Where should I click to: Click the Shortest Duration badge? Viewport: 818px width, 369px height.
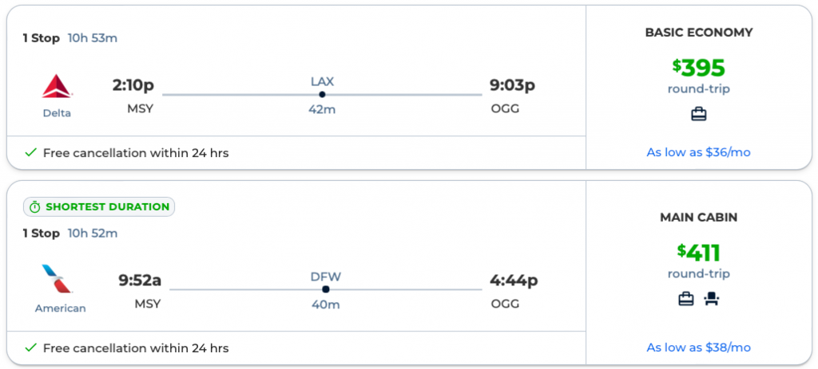tap(99, 207)
